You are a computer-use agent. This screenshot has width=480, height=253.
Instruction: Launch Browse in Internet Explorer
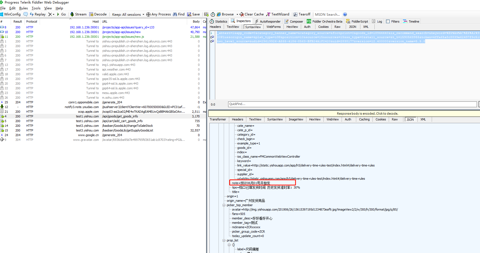(x=225, y=14)
